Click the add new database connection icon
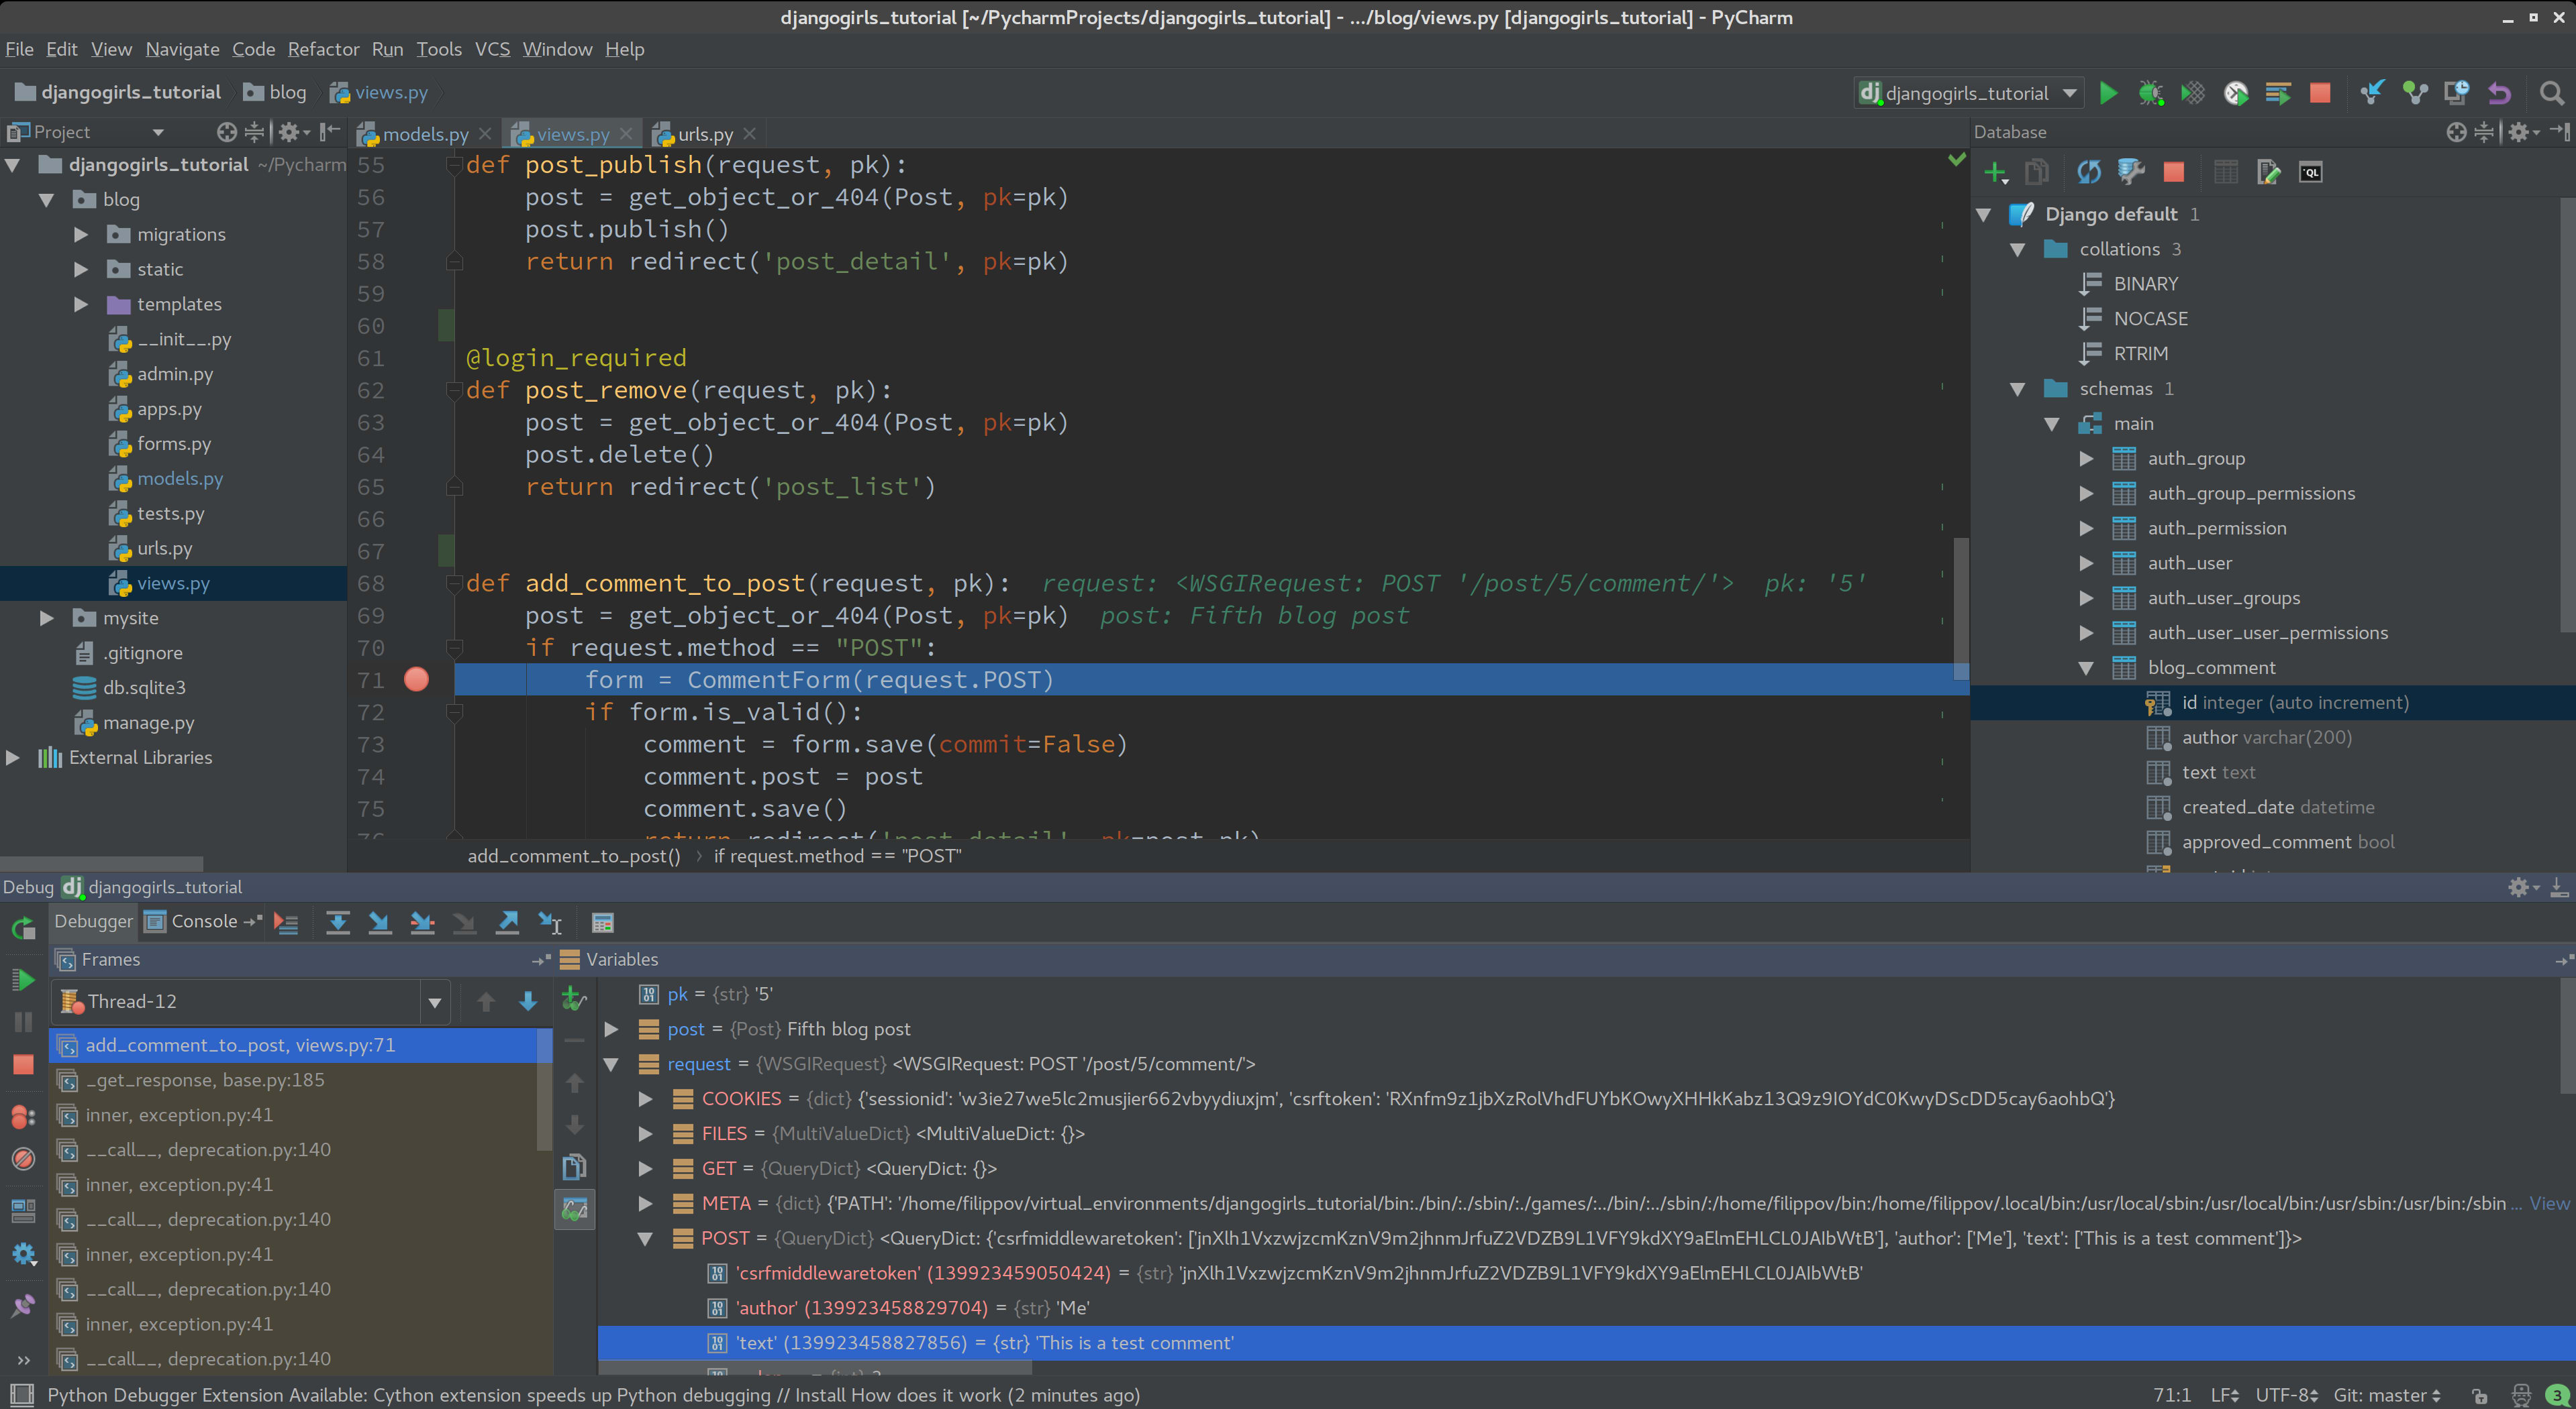Viewport: 2576px width, 1409px height. coord(1993,170)
